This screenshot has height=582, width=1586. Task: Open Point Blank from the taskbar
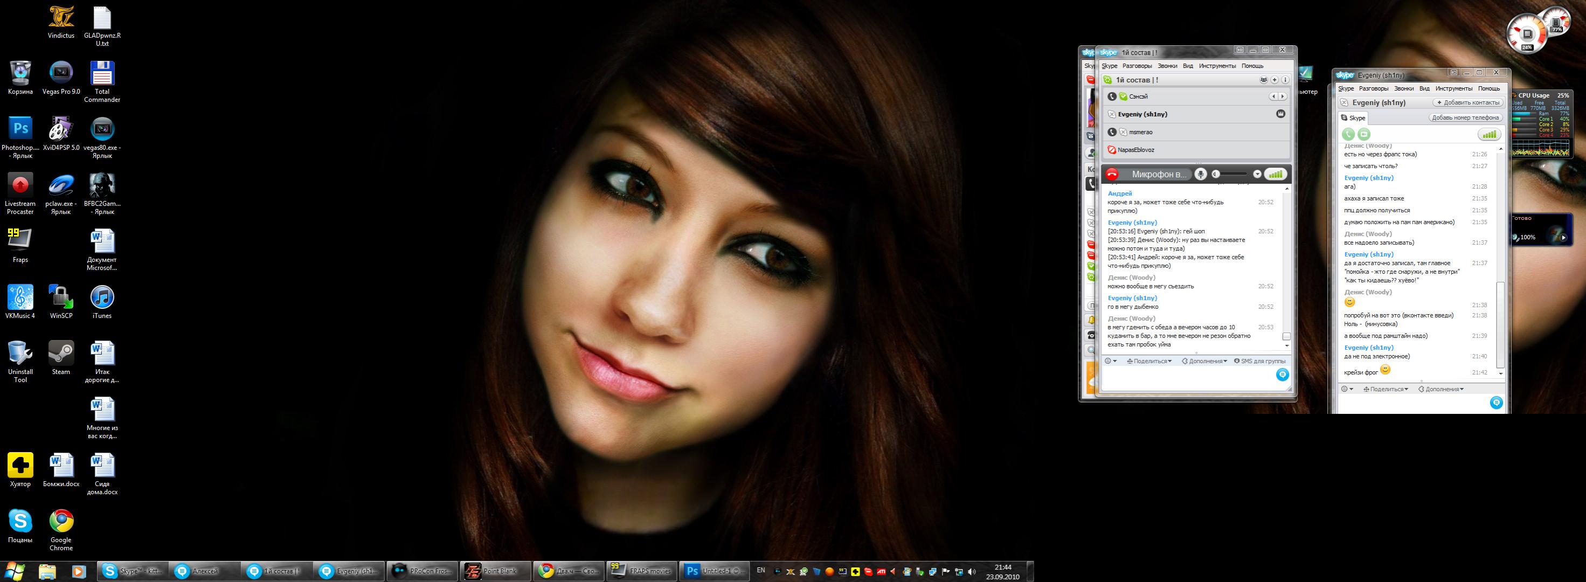[496, 571]
